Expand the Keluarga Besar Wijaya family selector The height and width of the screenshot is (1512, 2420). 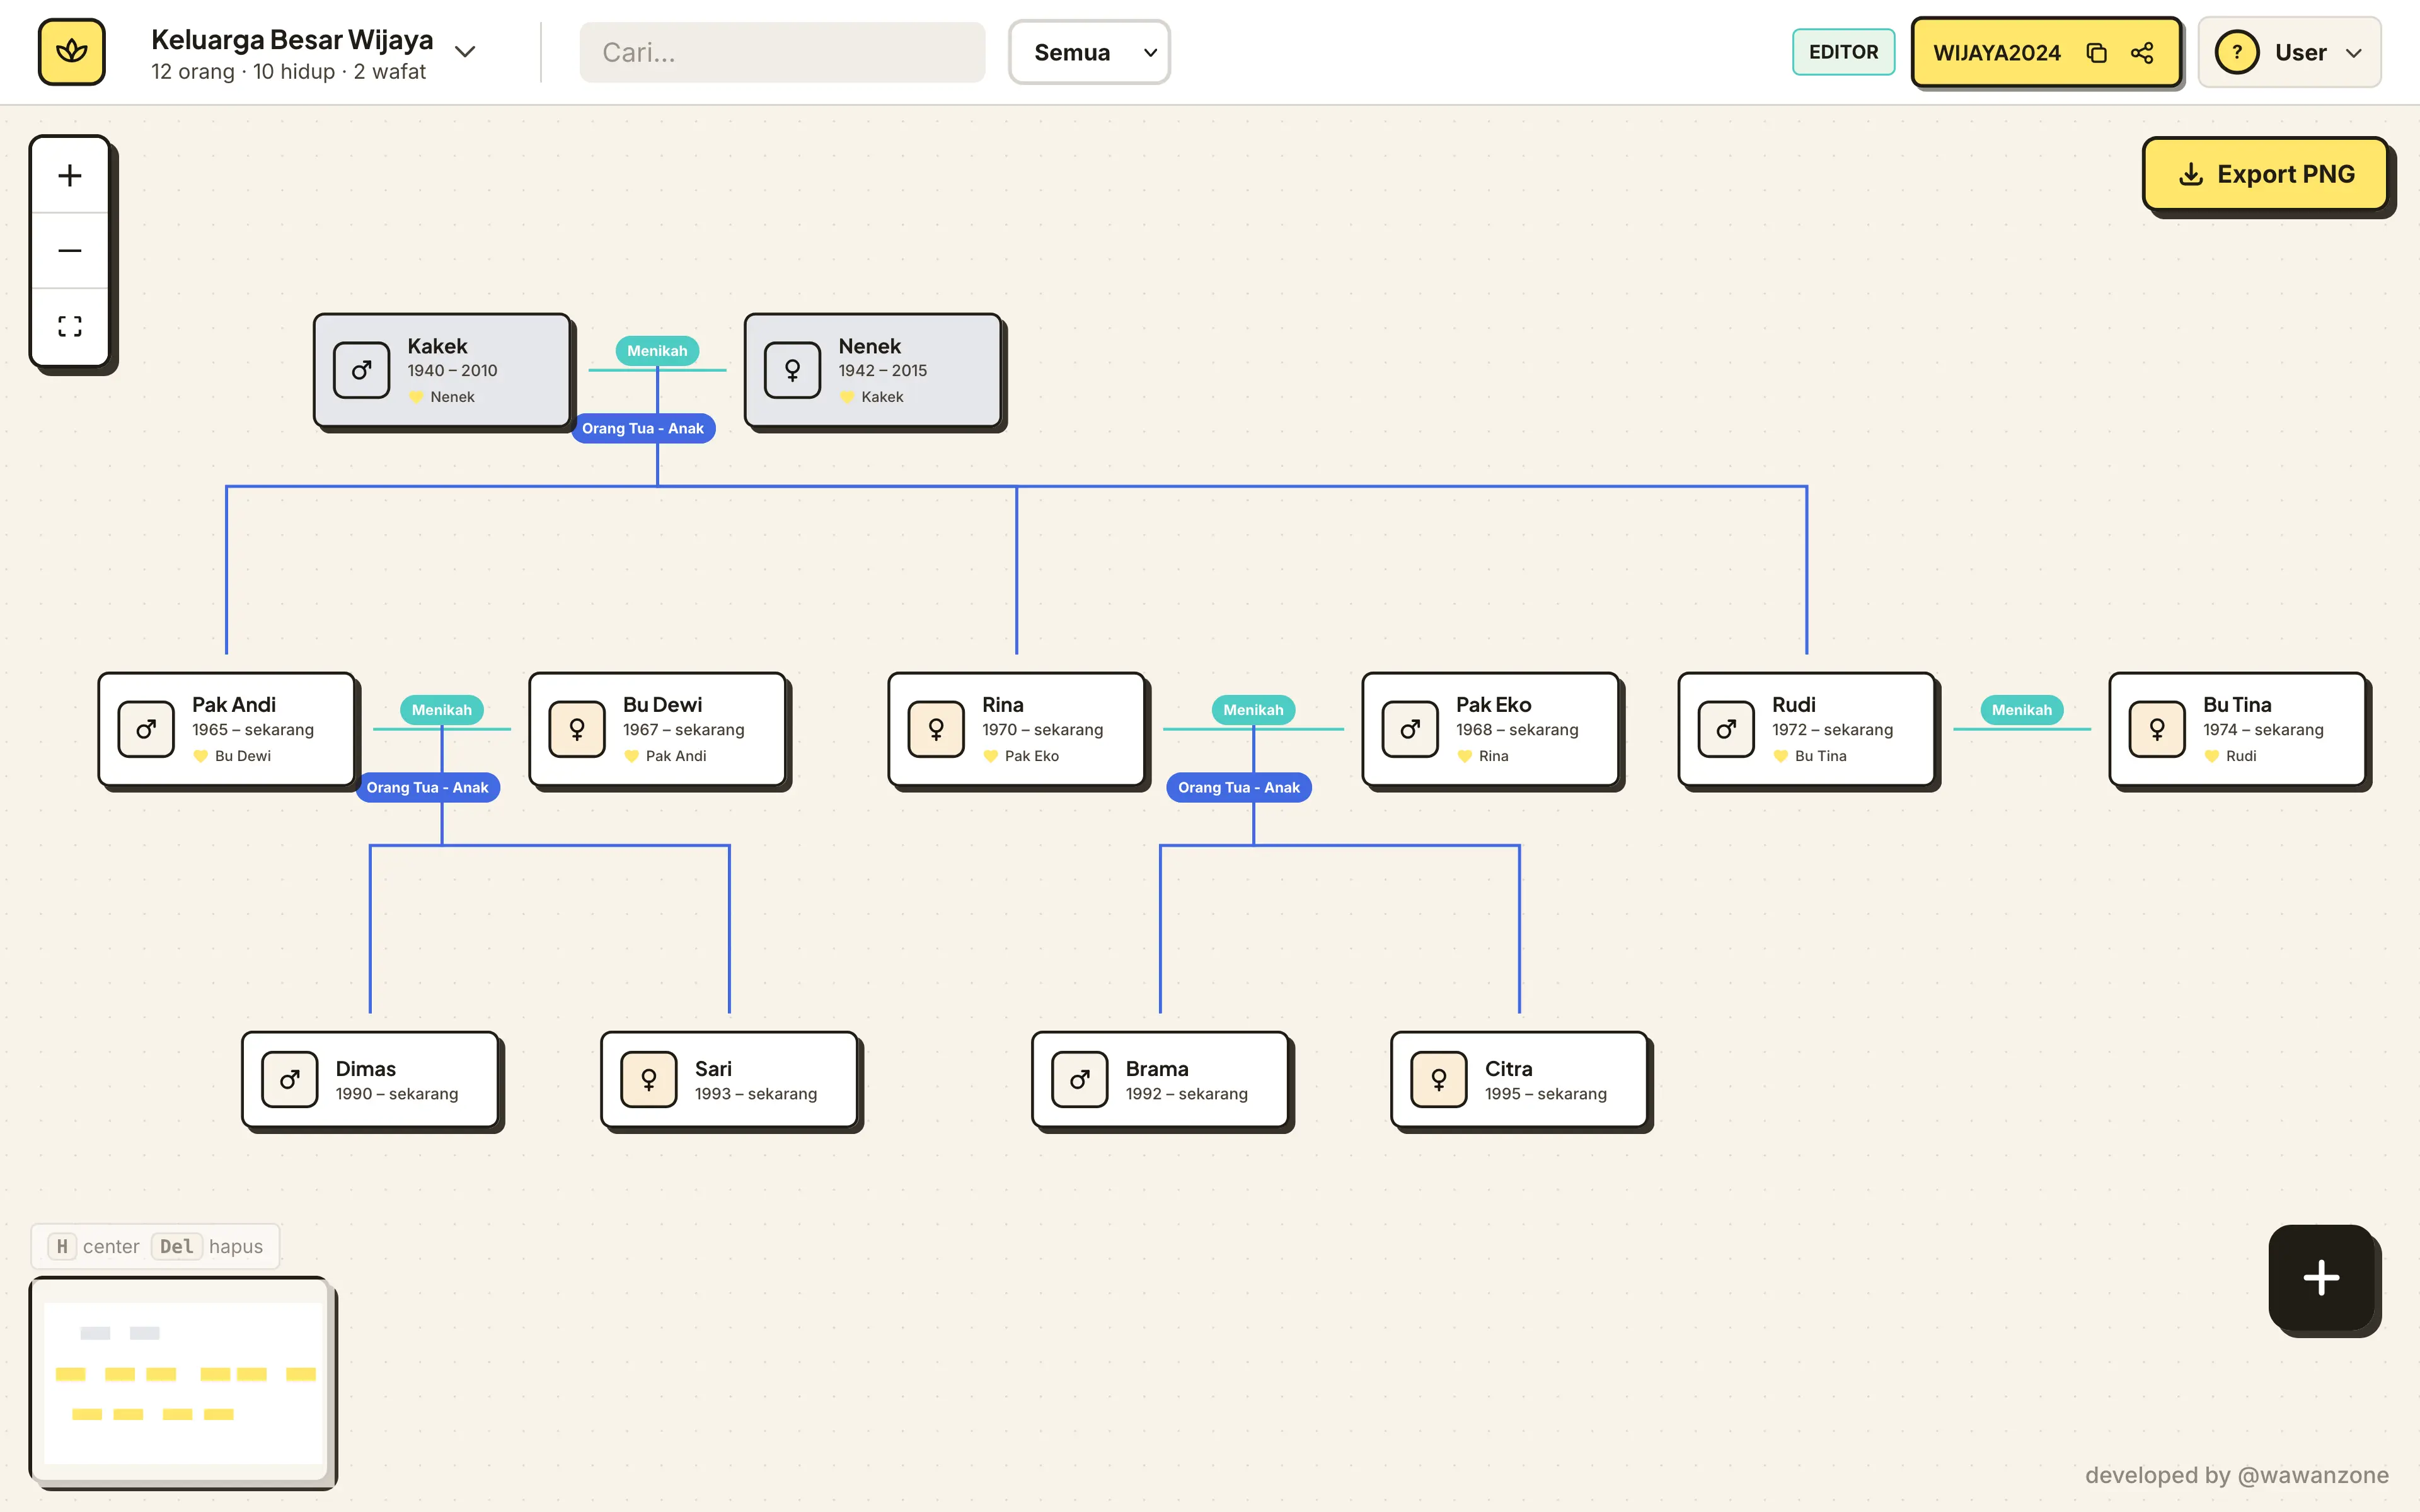click(465, 52)
